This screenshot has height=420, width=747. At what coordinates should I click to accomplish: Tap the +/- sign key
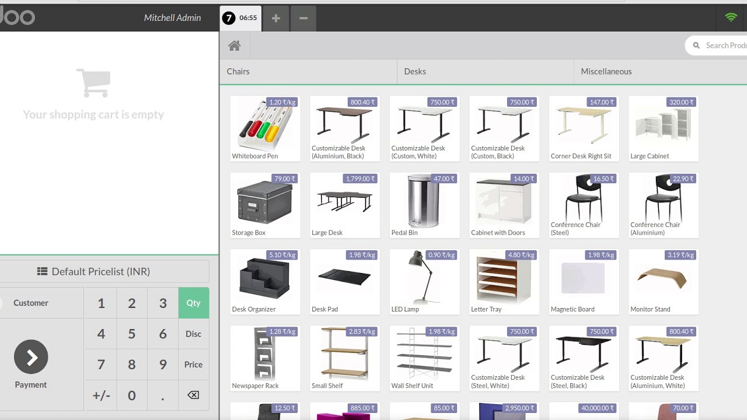(x=101, y=395)
